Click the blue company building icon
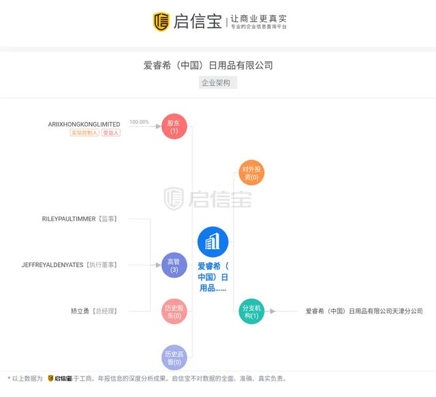 [x=213, y=242]
